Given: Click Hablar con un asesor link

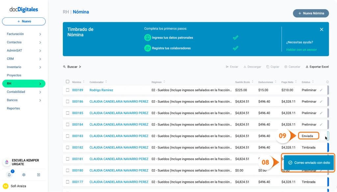Looking at the screenshot, I should click(x=301, y=50).
